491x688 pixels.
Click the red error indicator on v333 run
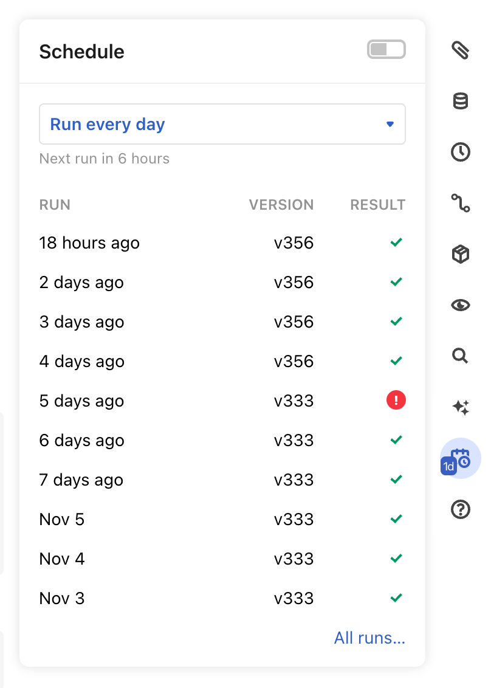click(396, 401)
